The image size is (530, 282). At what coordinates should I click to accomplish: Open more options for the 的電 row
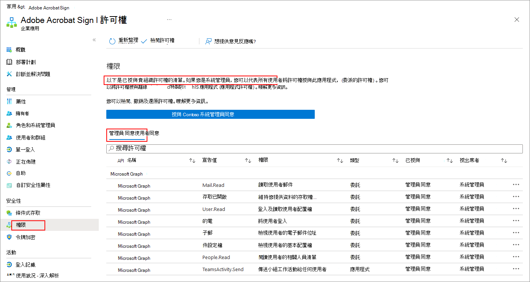point(516,221)
